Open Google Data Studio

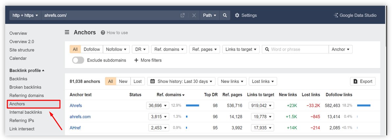[x=355, y=15]
